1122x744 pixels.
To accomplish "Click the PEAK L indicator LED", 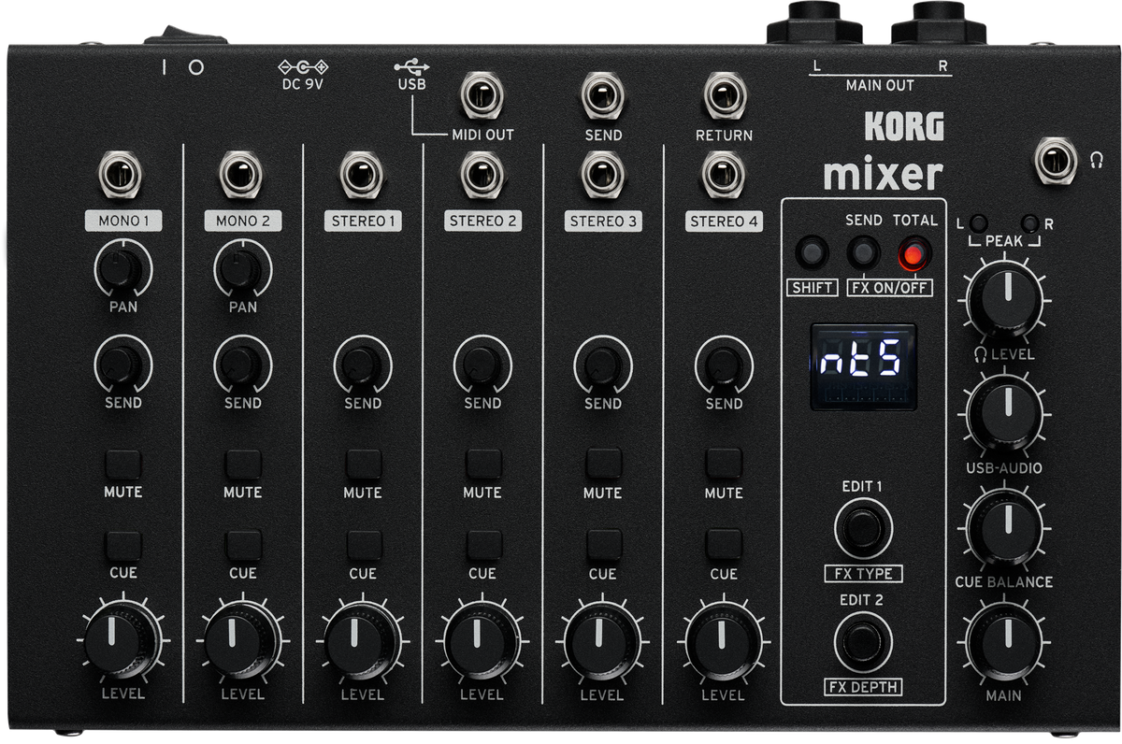I will (979, 223).
